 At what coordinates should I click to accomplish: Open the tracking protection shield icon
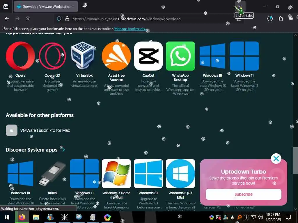(x=59, y=19)
